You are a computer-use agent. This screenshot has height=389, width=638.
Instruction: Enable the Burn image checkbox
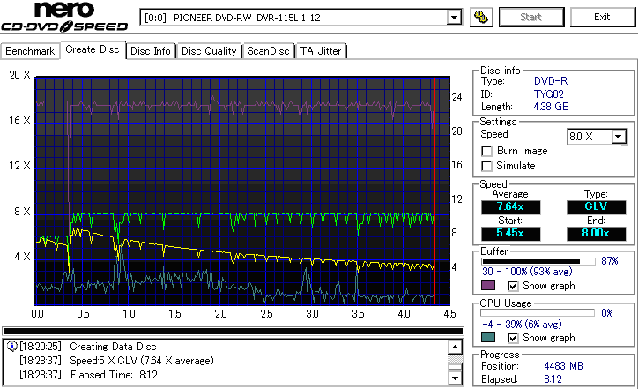[486, 151]
